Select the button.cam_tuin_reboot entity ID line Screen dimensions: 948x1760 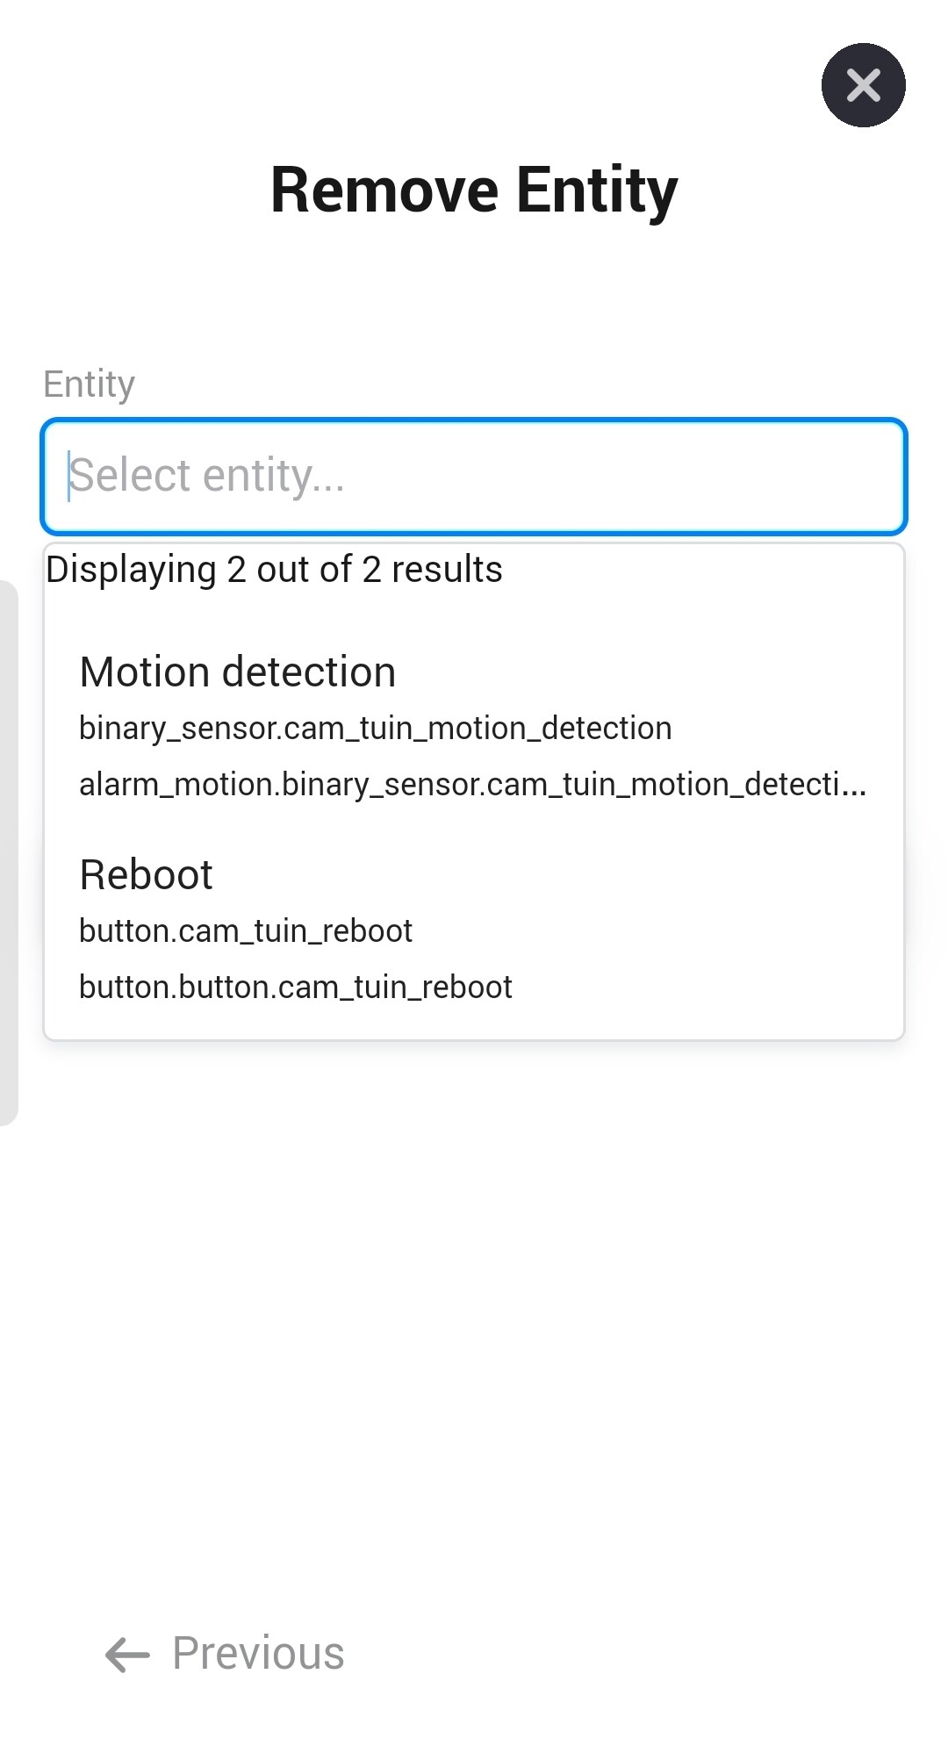(245, 931)
